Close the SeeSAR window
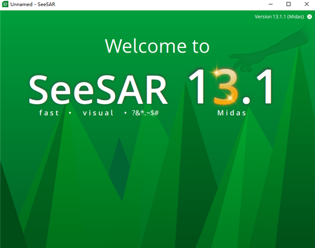315x248 pixels. click(x=306, y=4)
